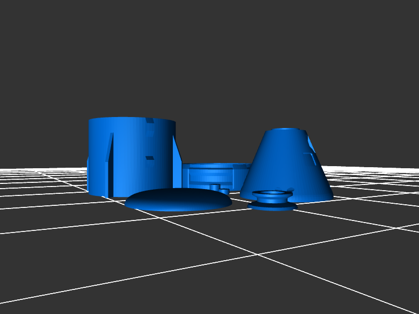Click the top opening of the spool part

(x=272, y=193)
